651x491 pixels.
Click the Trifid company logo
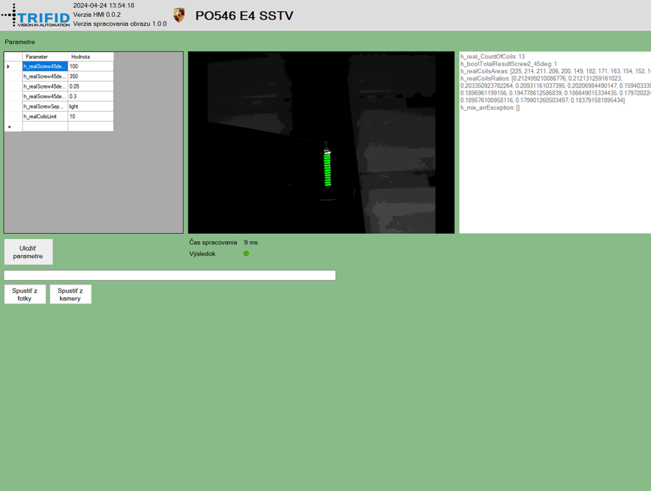click(36, 15)
